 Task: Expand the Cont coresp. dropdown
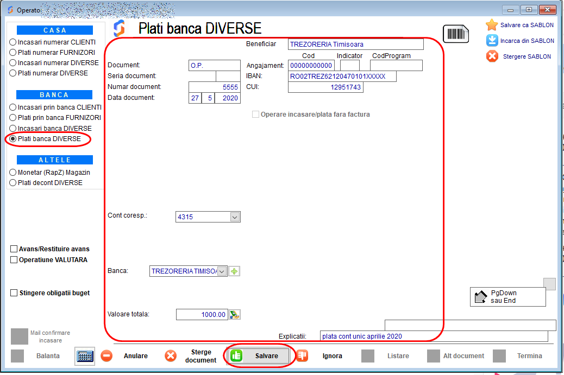coord(235,217)
